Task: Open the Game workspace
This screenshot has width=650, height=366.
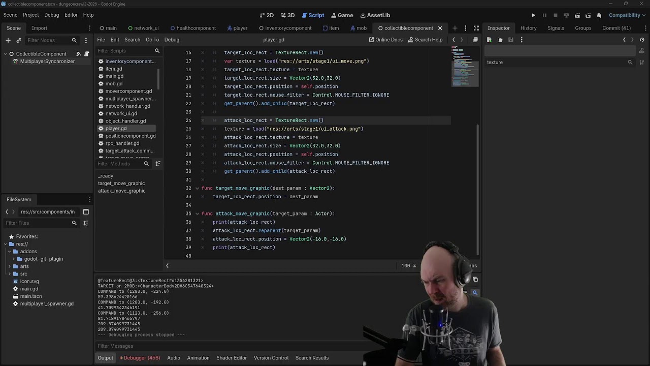Action: (342, 15)
